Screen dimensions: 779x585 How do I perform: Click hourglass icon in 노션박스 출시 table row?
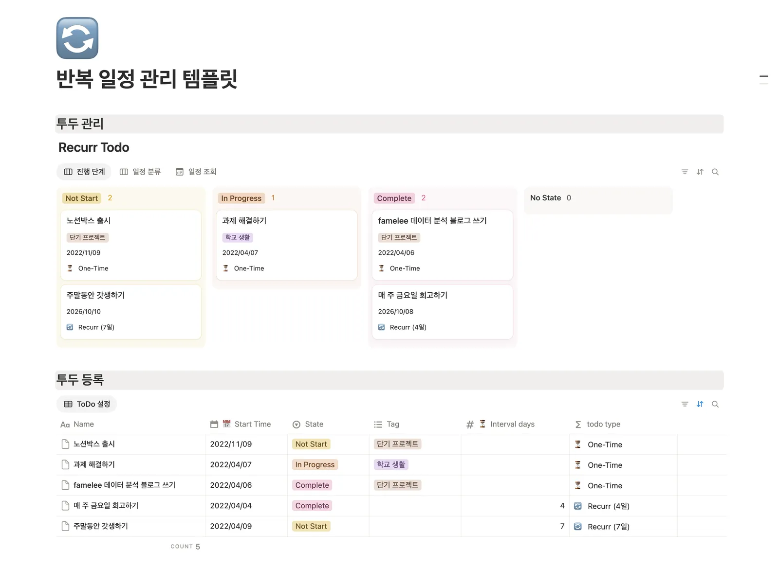(578, 444)
